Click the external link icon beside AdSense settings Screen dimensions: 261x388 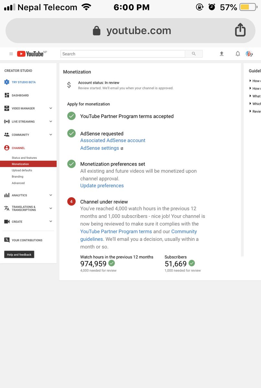(122, 148)
